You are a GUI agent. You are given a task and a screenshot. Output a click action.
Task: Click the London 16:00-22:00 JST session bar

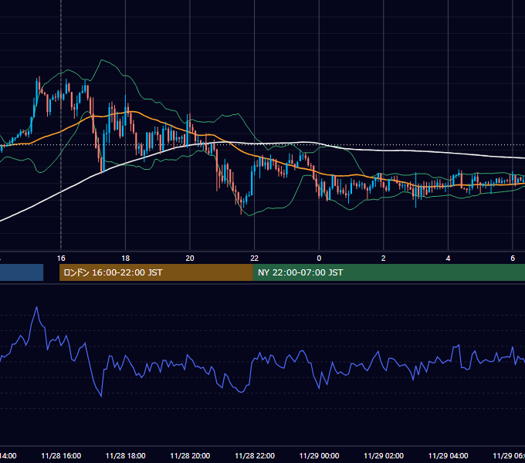pos(156,272)
